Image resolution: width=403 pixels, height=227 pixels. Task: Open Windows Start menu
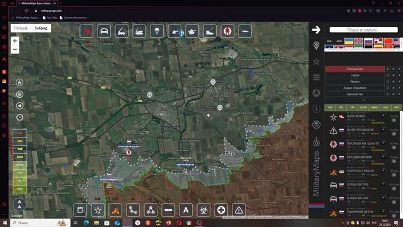pyautogui.click(x=4, y=223)
